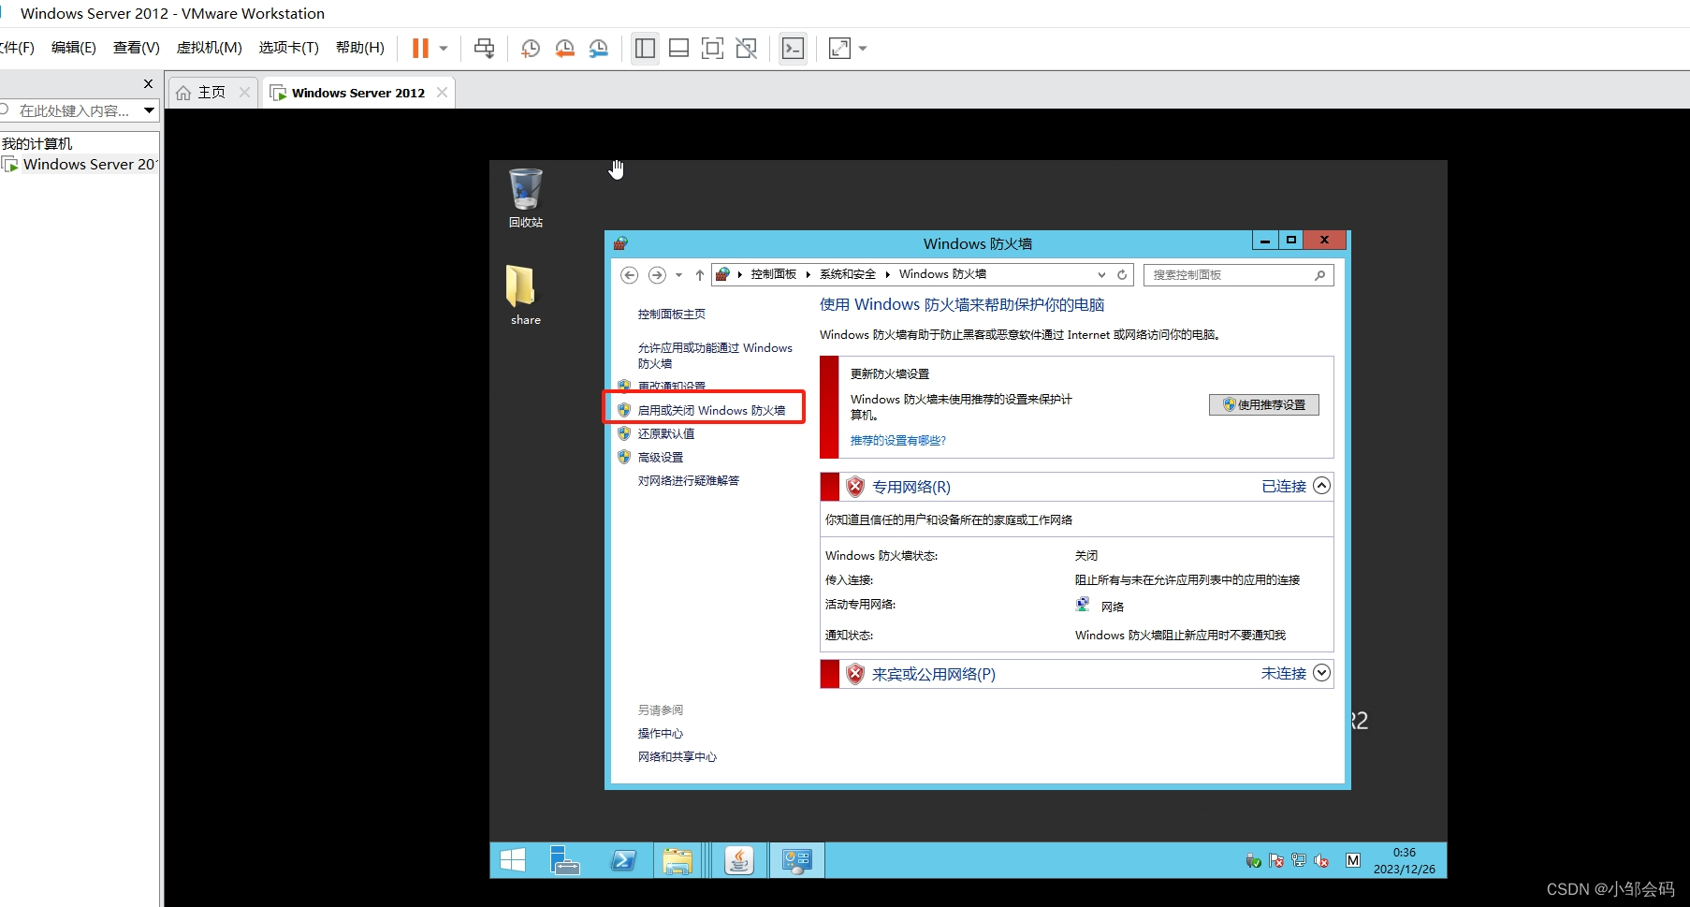Toggle the library sidebar view
1690x907 pixels.
click(x=645, y=48)
